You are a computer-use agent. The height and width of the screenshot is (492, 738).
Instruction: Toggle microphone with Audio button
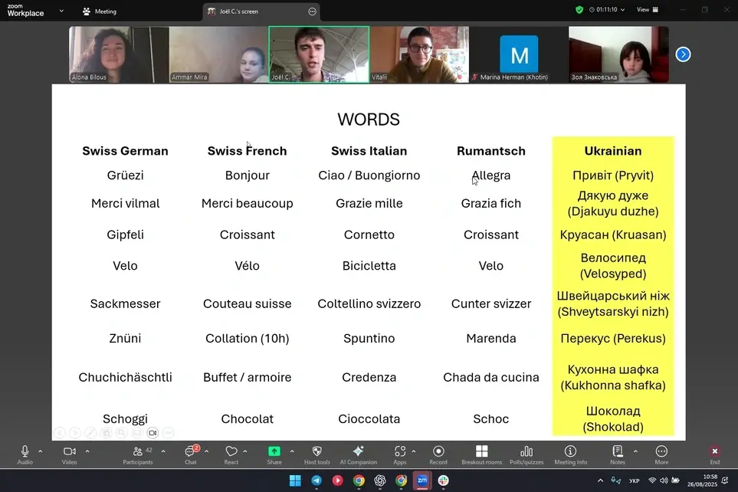point(25,452)
